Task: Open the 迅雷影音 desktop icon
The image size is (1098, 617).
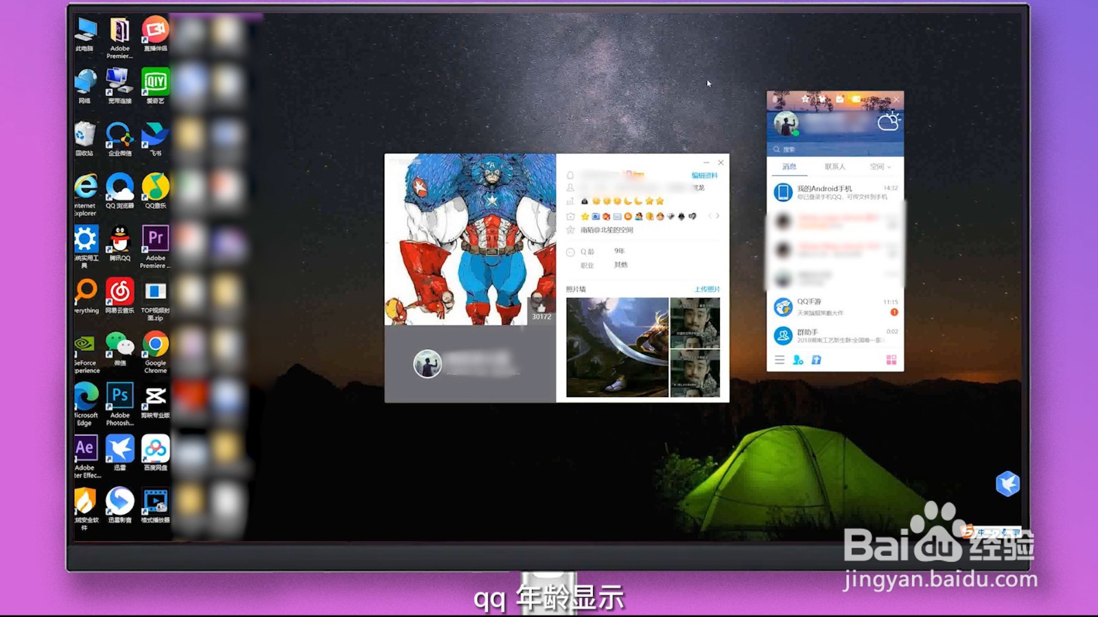Action: tap(119, 506)
